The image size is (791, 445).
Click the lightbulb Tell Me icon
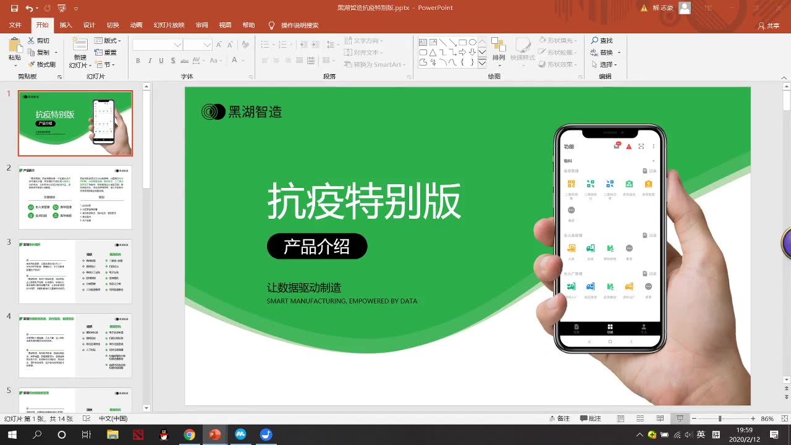[x=271, y=25]
